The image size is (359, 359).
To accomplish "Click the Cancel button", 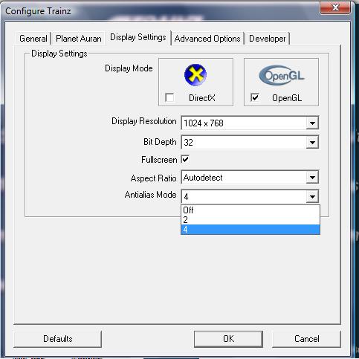I will (x=307, y=339).
